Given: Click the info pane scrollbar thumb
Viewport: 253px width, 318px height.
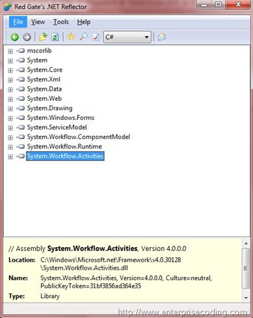Looking at the screenshot, I should point(246,268).
